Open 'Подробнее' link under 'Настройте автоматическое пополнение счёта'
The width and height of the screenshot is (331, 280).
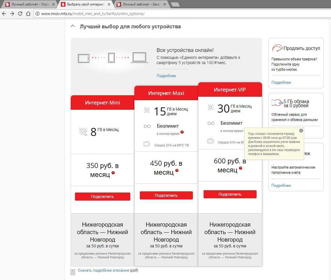point(281,185)
